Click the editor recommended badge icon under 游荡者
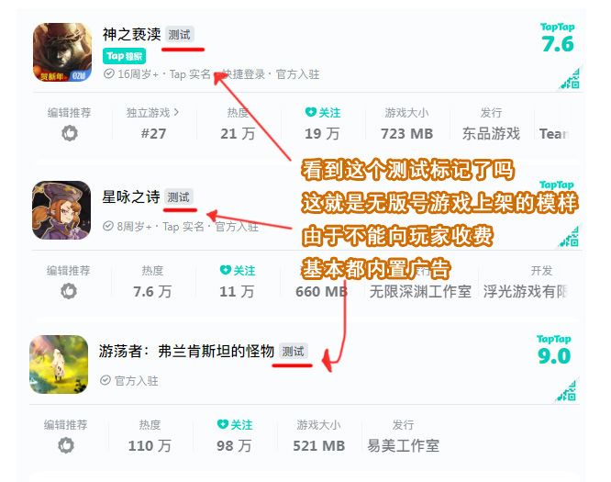 (66, 445)
